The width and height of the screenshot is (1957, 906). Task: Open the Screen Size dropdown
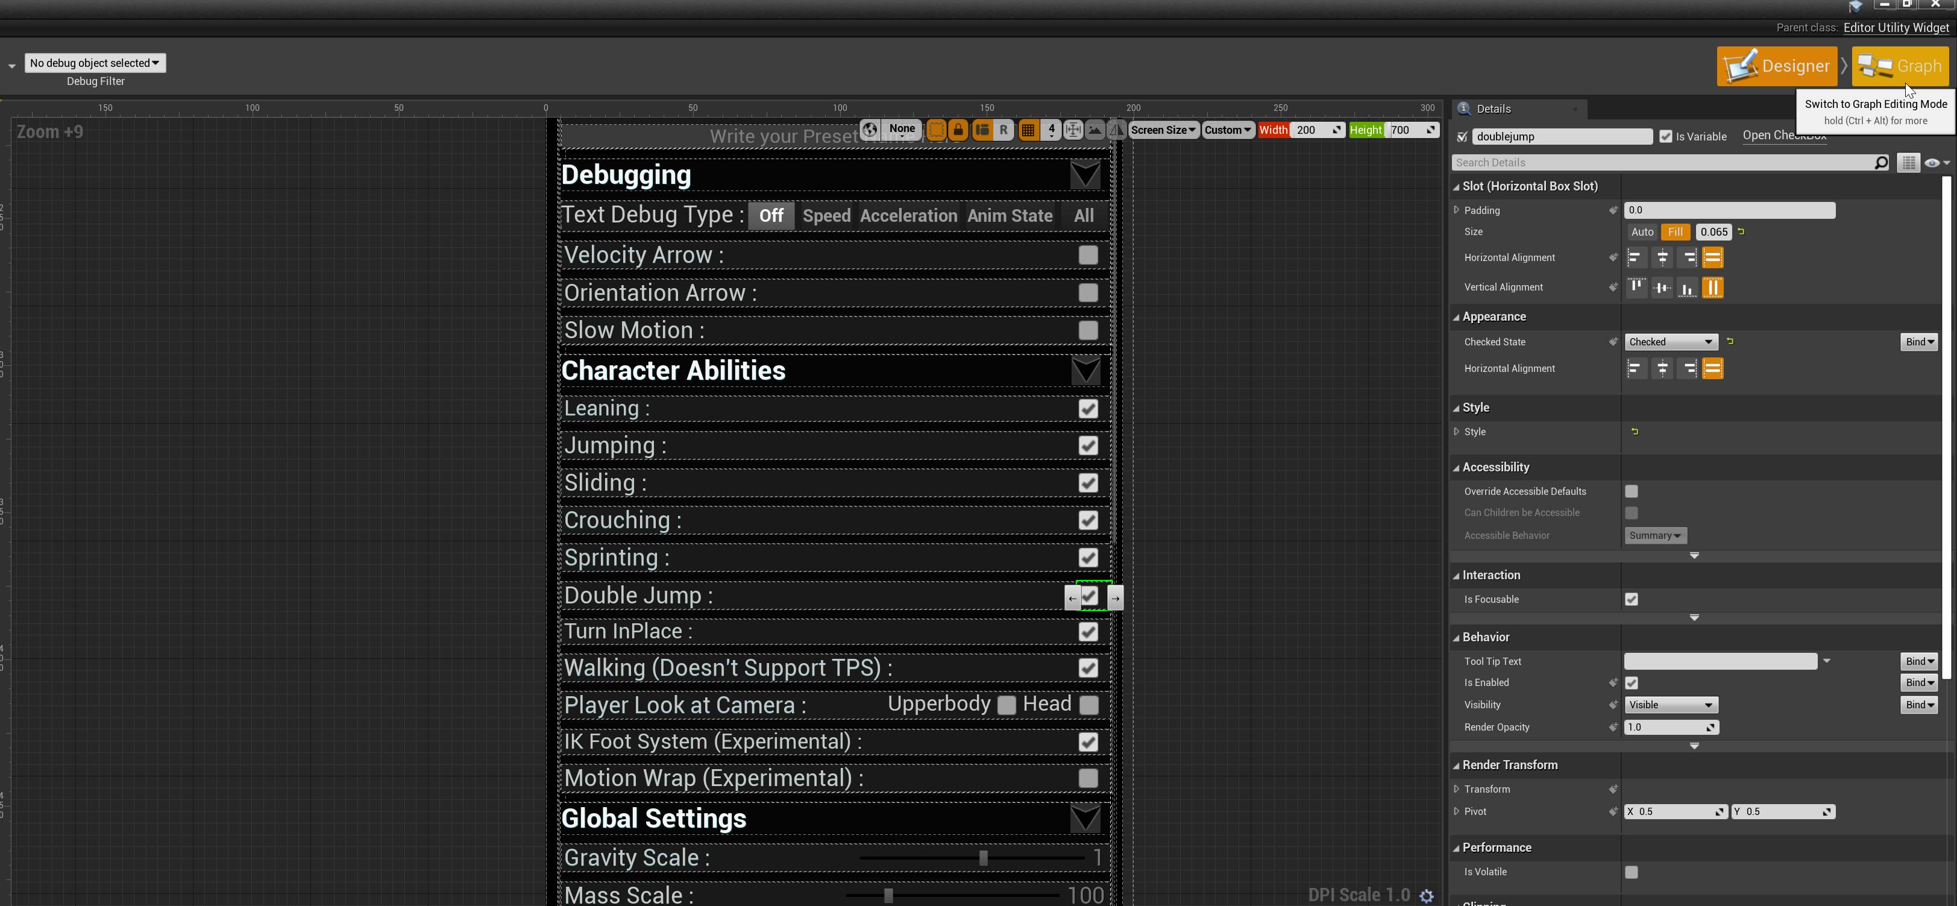[x=1163, y=130]
